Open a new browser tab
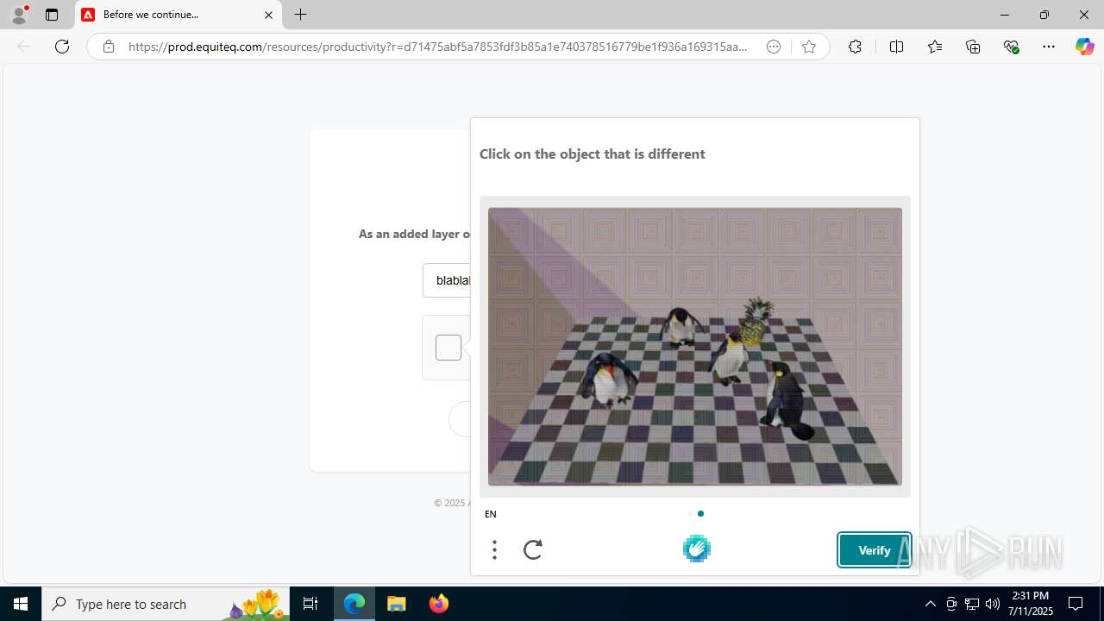Image resolution: width=1104 pixels, height=621 pixels. point(300,15)
